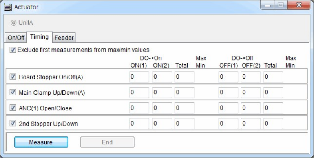The width and height of the screenshot is (314, 158).
Task: Click the Actuator window title icon
Action: (x=7, y=7)
